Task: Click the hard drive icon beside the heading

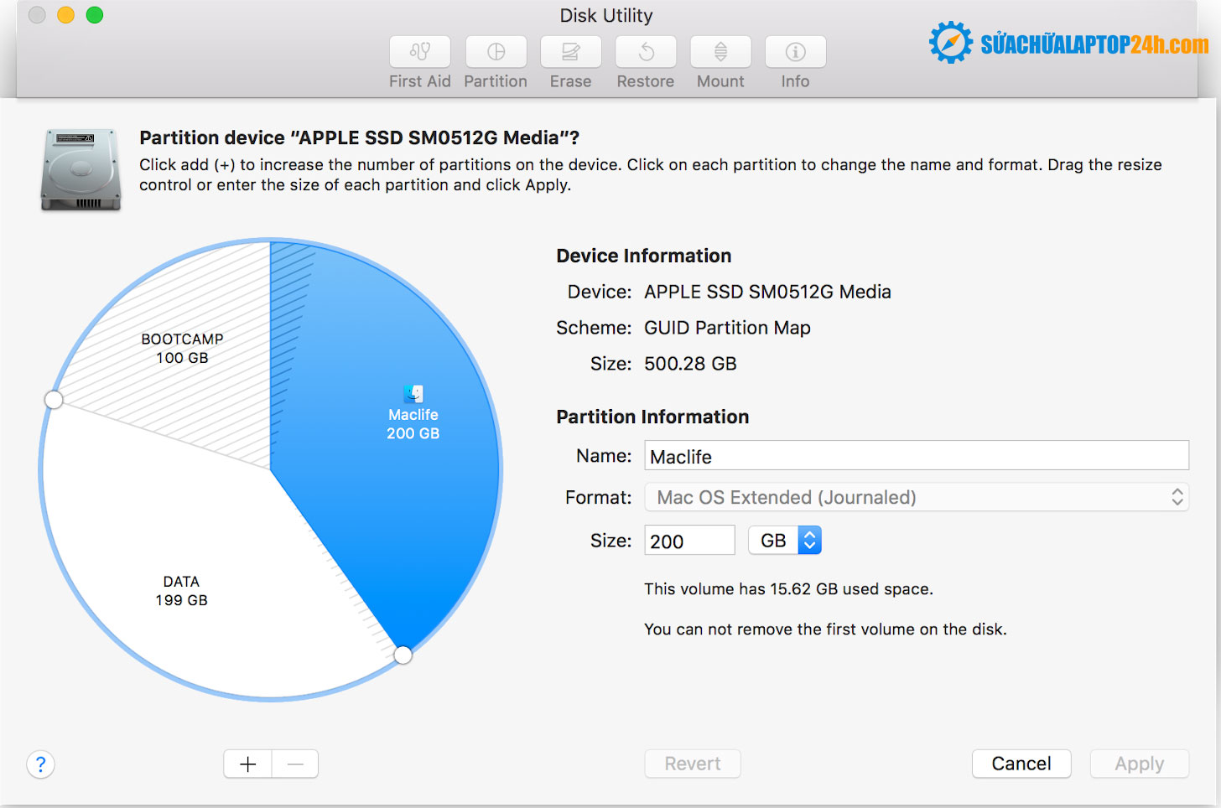Action: click(81, 169)
